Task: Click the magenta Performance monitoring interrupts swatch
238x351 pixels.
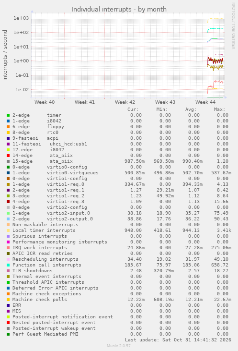Action: (x=8, y=242)
